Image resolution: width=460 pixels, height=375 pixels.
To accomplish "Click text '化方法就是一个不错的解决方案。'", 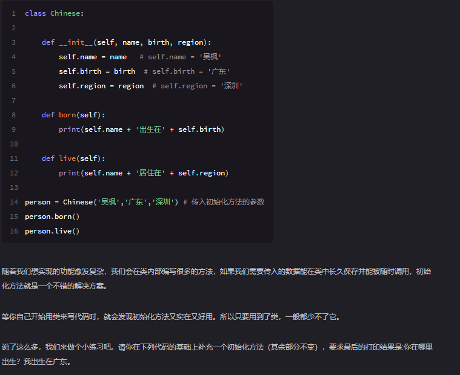I will point(55,286).
